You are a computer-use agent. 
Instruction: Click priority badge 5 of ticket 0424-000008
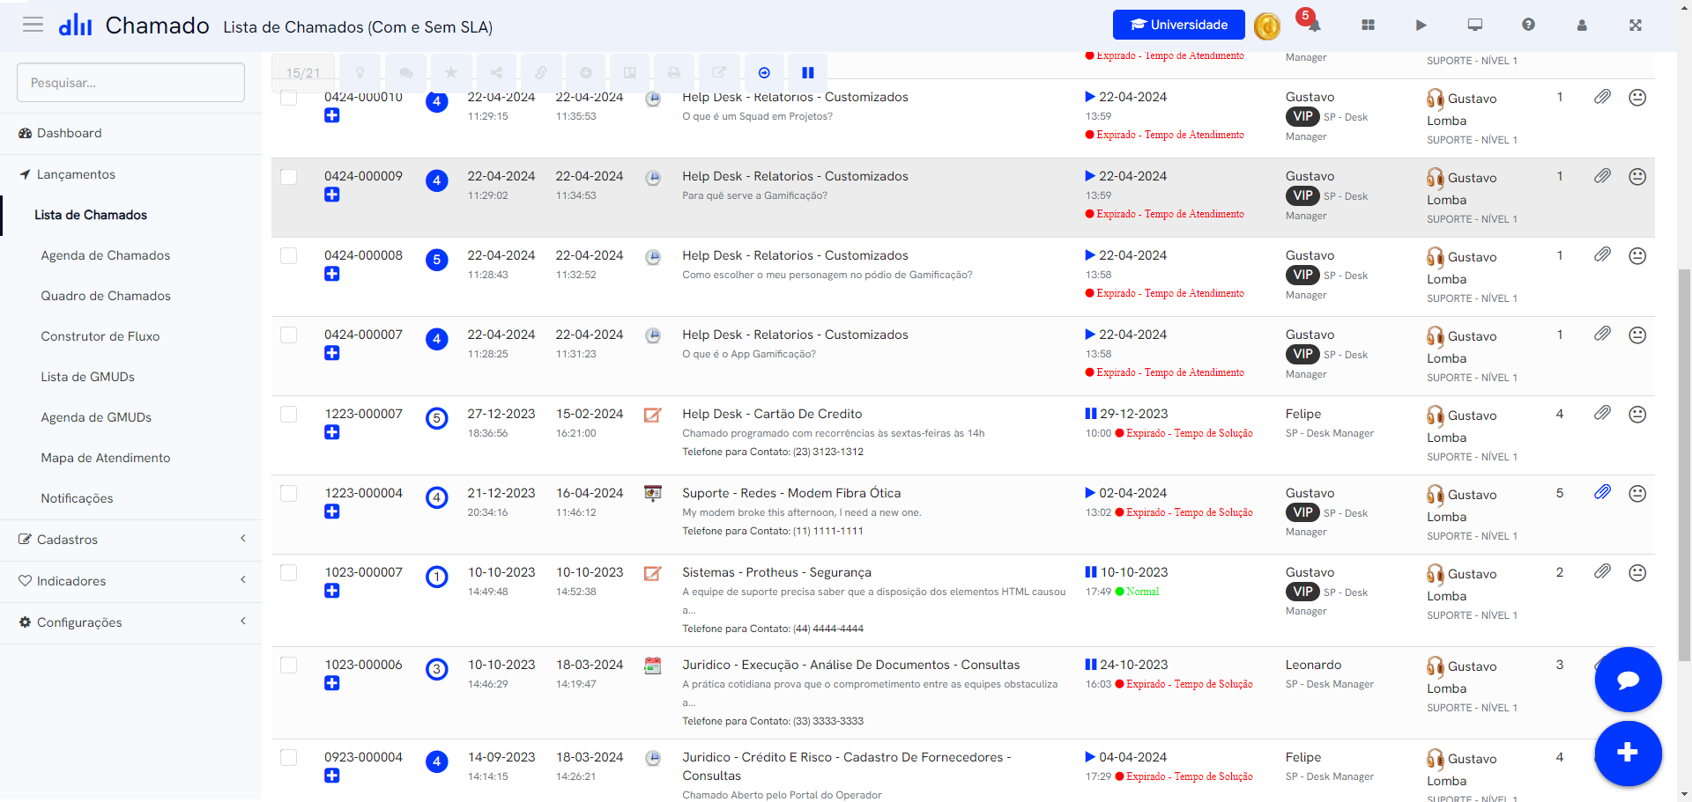tap(436, 260)
